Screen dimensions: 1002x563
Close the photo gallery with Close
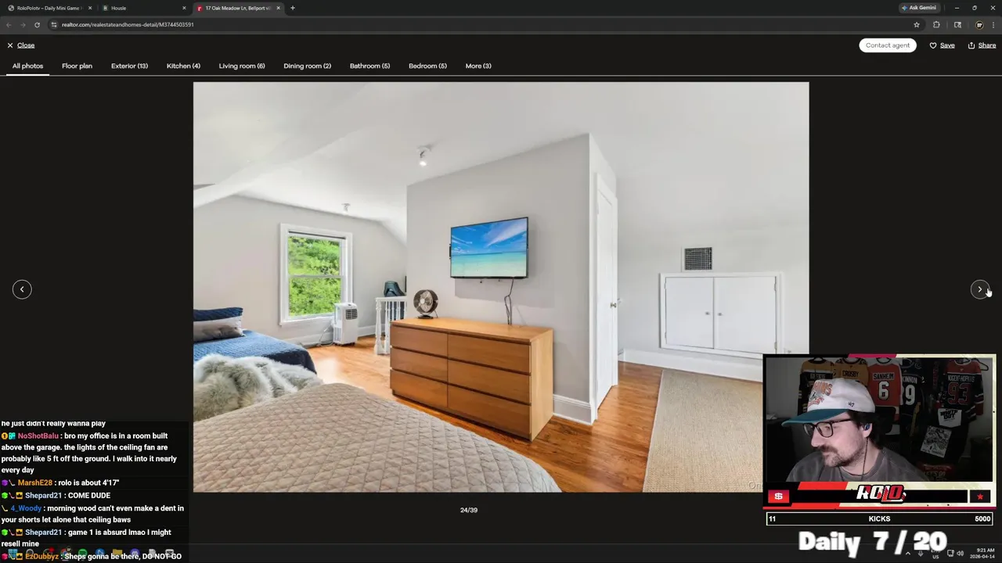point(20,45)
